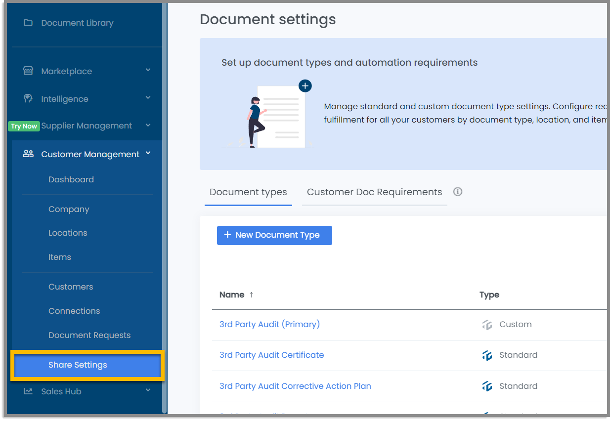Image resolution: width=610 pixels, height=421 pixels.
Task: Open the 3rd Party Audit (Primary) link
Action: tap(269, 324)
